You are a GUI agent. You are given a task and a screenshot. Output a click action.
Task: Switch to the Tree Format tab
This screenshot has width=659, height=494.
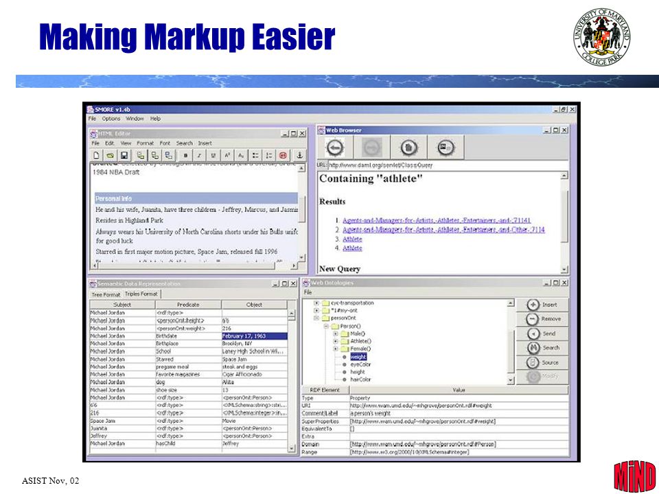pos(106,294)
